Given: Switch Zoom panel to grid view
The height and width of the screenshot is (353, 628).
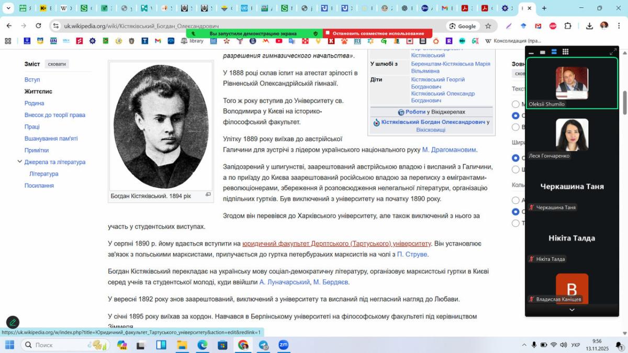Looking at the screenshot, I should [565, 52].
